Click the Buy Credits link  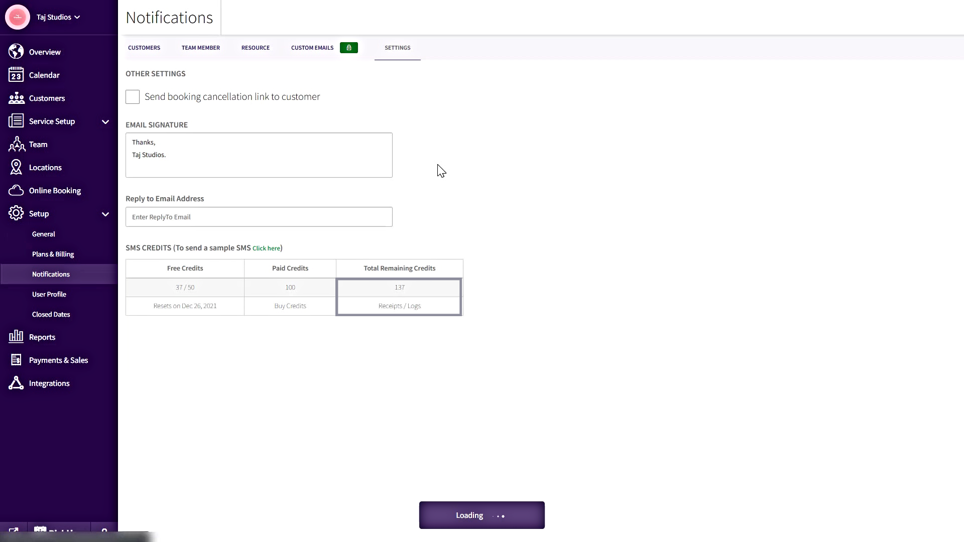pos(290,306)
